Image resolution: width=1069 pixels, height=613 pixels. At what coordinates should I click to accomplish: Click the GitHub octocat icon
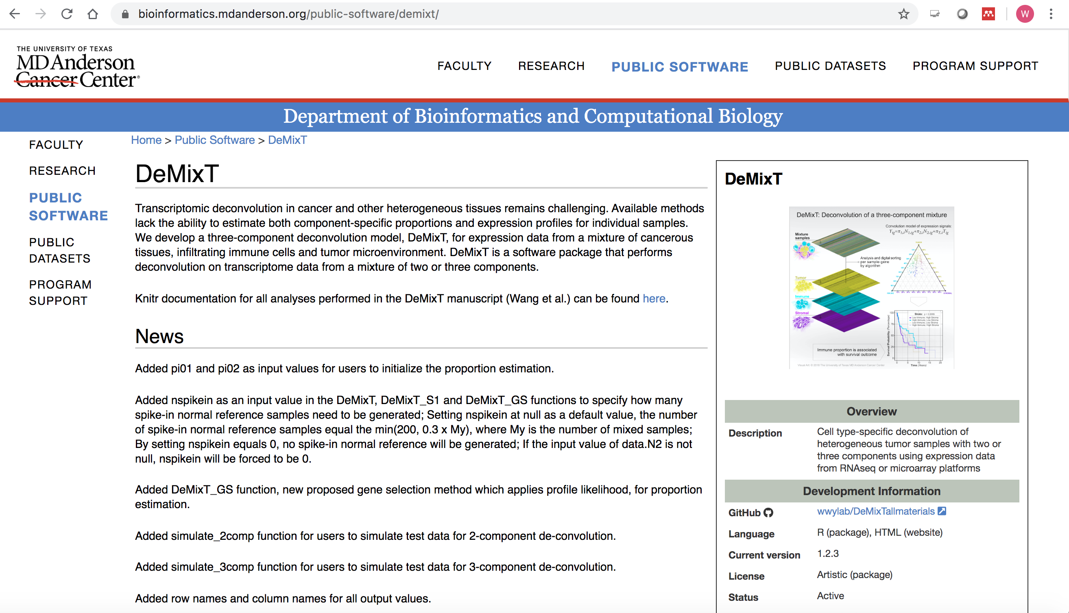click(x=768, y=512)
